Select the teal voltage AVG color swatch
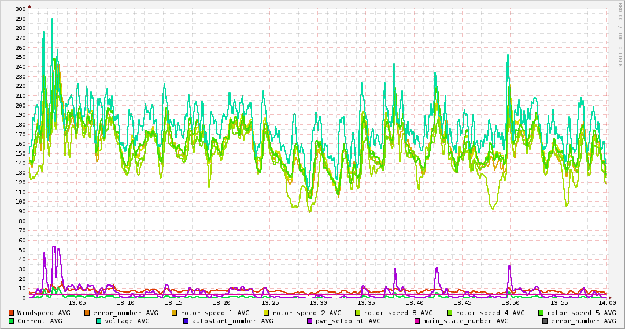Viewport: 625px width, 329px height. click(x=99, y=321)
